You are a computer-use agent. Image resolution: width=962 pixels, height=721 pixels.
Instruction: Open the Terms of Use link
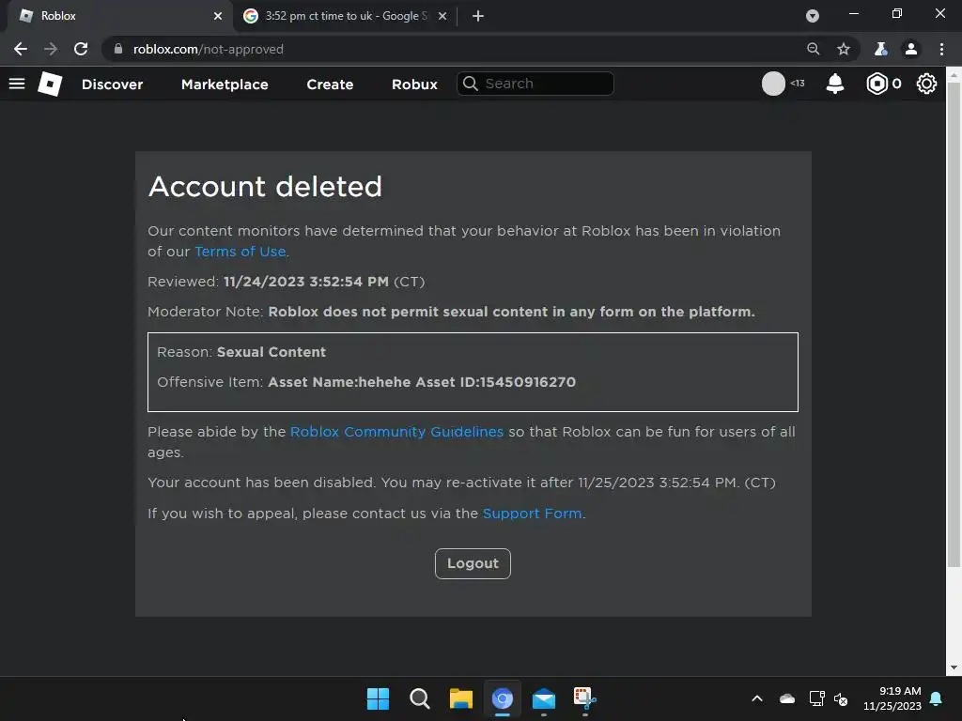coord(240,252)
